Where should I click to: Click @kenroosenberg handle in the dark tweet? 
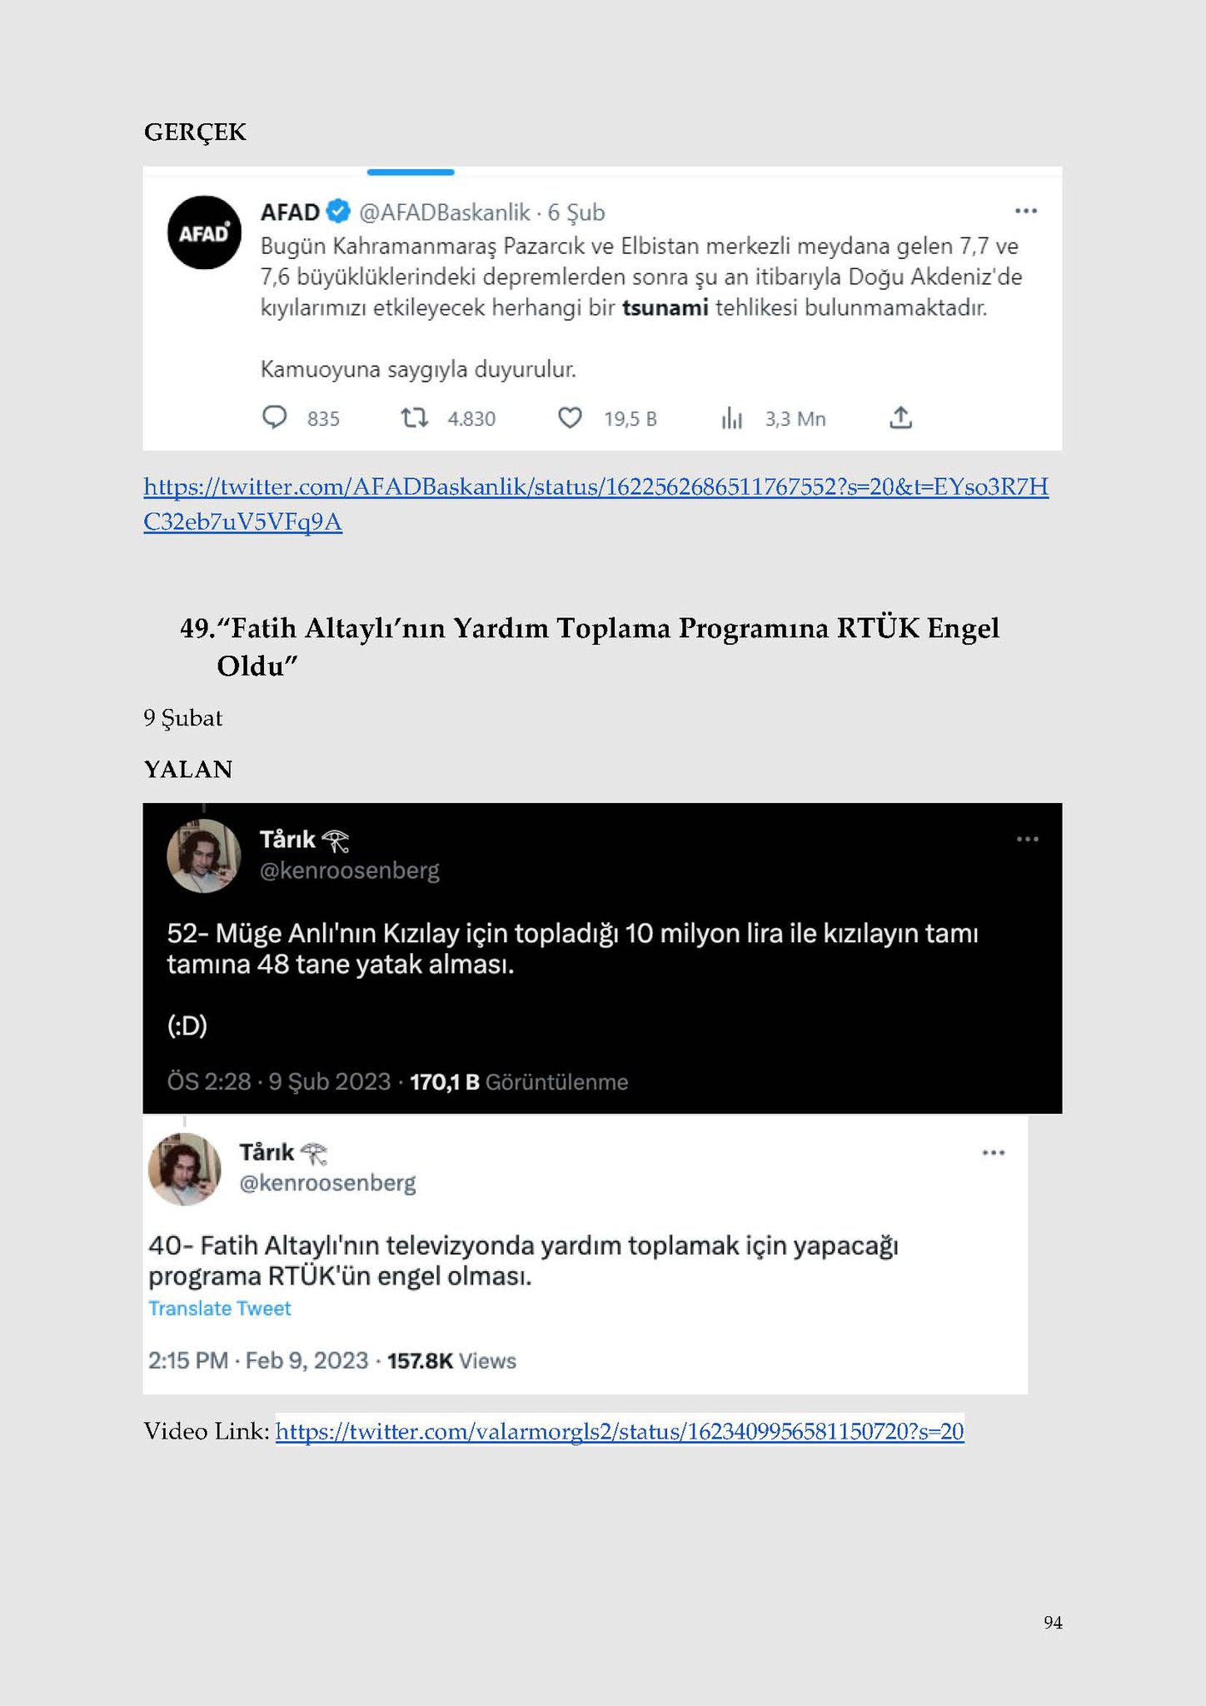pos(350,870)
